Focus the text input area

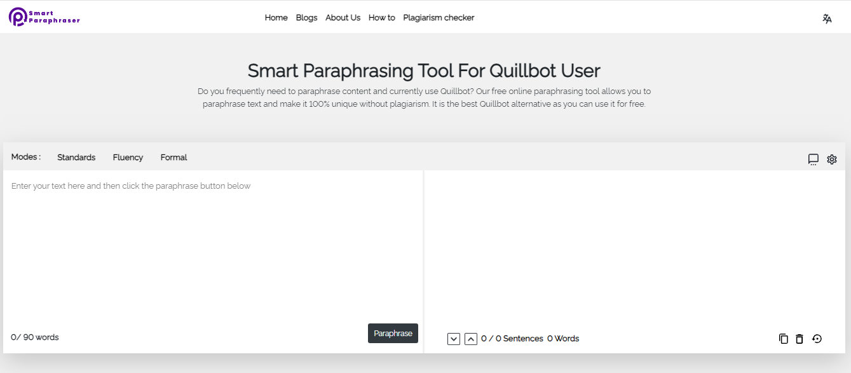tap(213, 248)
